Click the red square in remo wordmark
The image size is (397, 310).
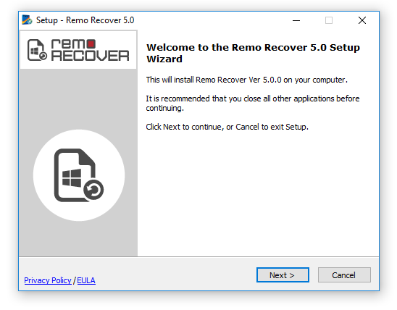pyautogui.click(x=91, y=43)
